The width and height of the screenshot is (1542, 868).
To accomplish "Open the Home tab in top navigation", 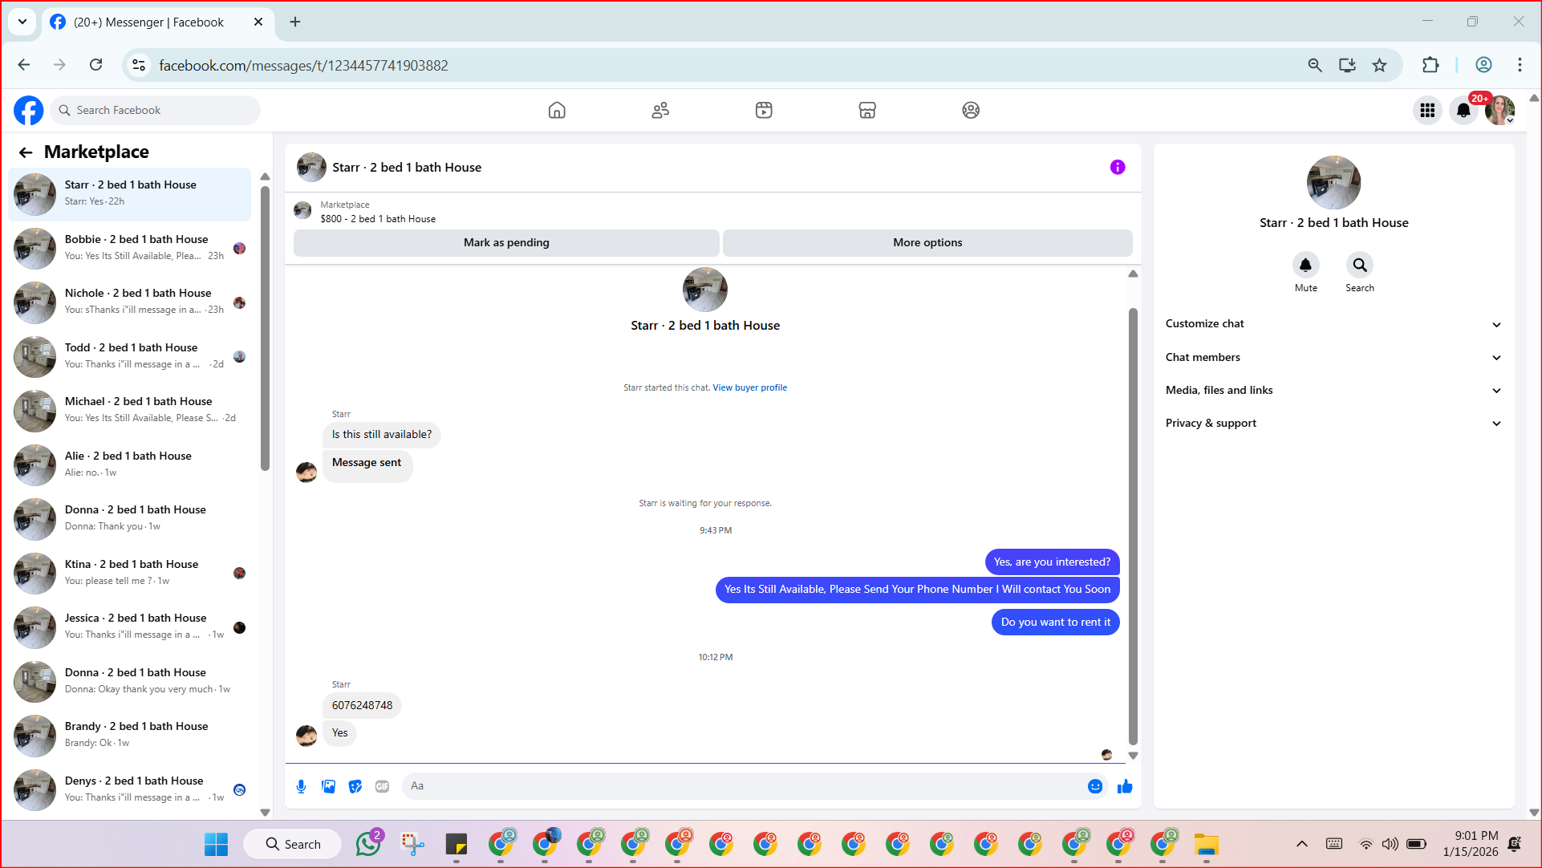I will click(557, 111).
